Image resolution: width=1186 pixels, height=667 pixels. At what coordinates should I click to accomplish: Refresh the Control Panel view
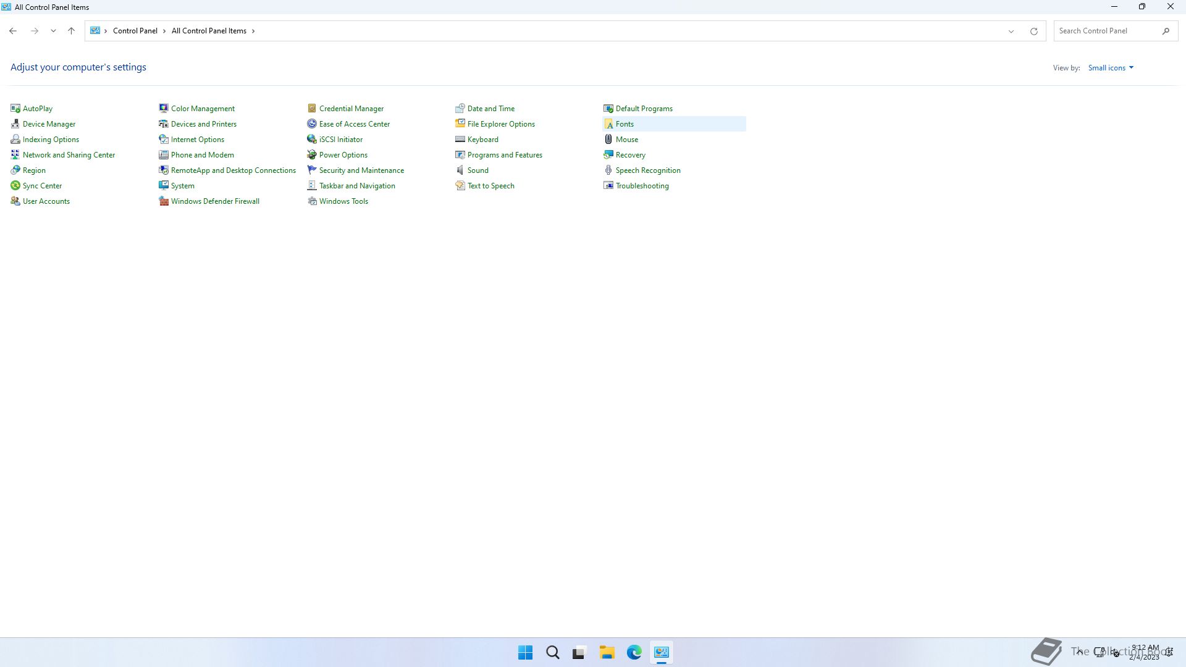[x=1033, y=30]
